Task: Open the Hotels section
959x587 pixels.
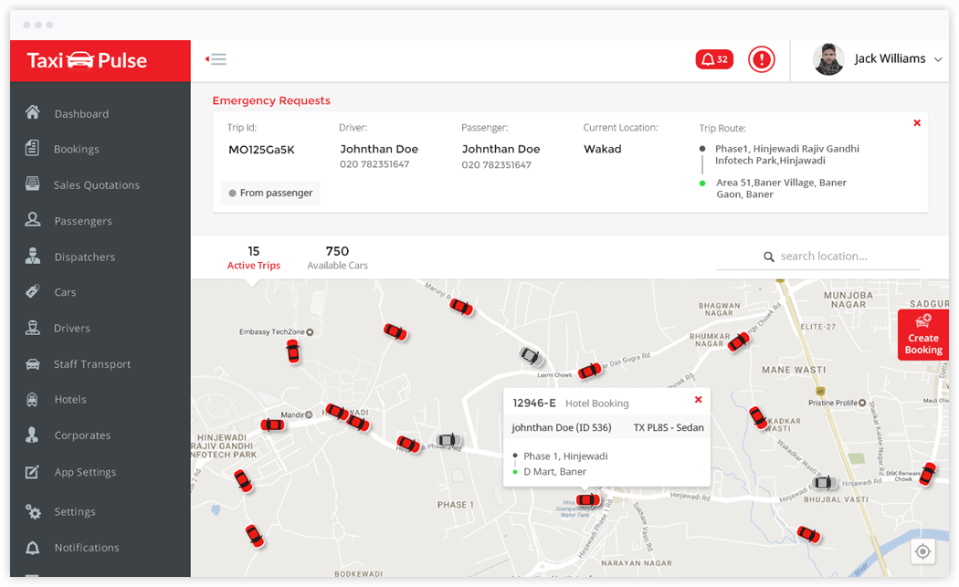Action: tap(68, 399)
